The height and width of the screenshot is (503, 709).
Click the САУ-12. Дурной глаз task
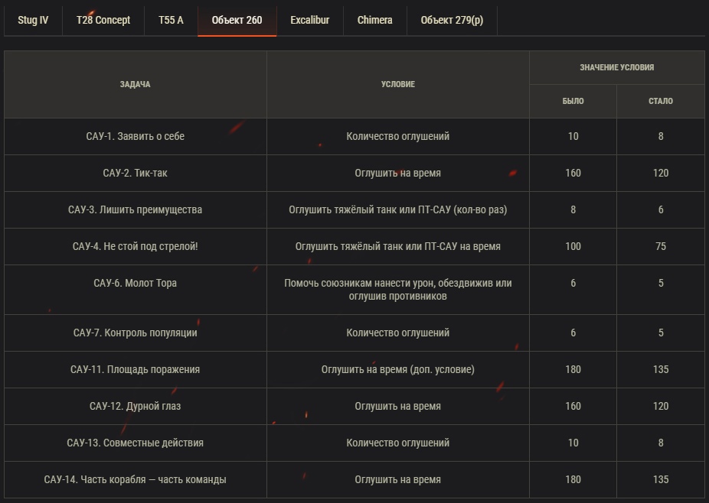[136, 407]
